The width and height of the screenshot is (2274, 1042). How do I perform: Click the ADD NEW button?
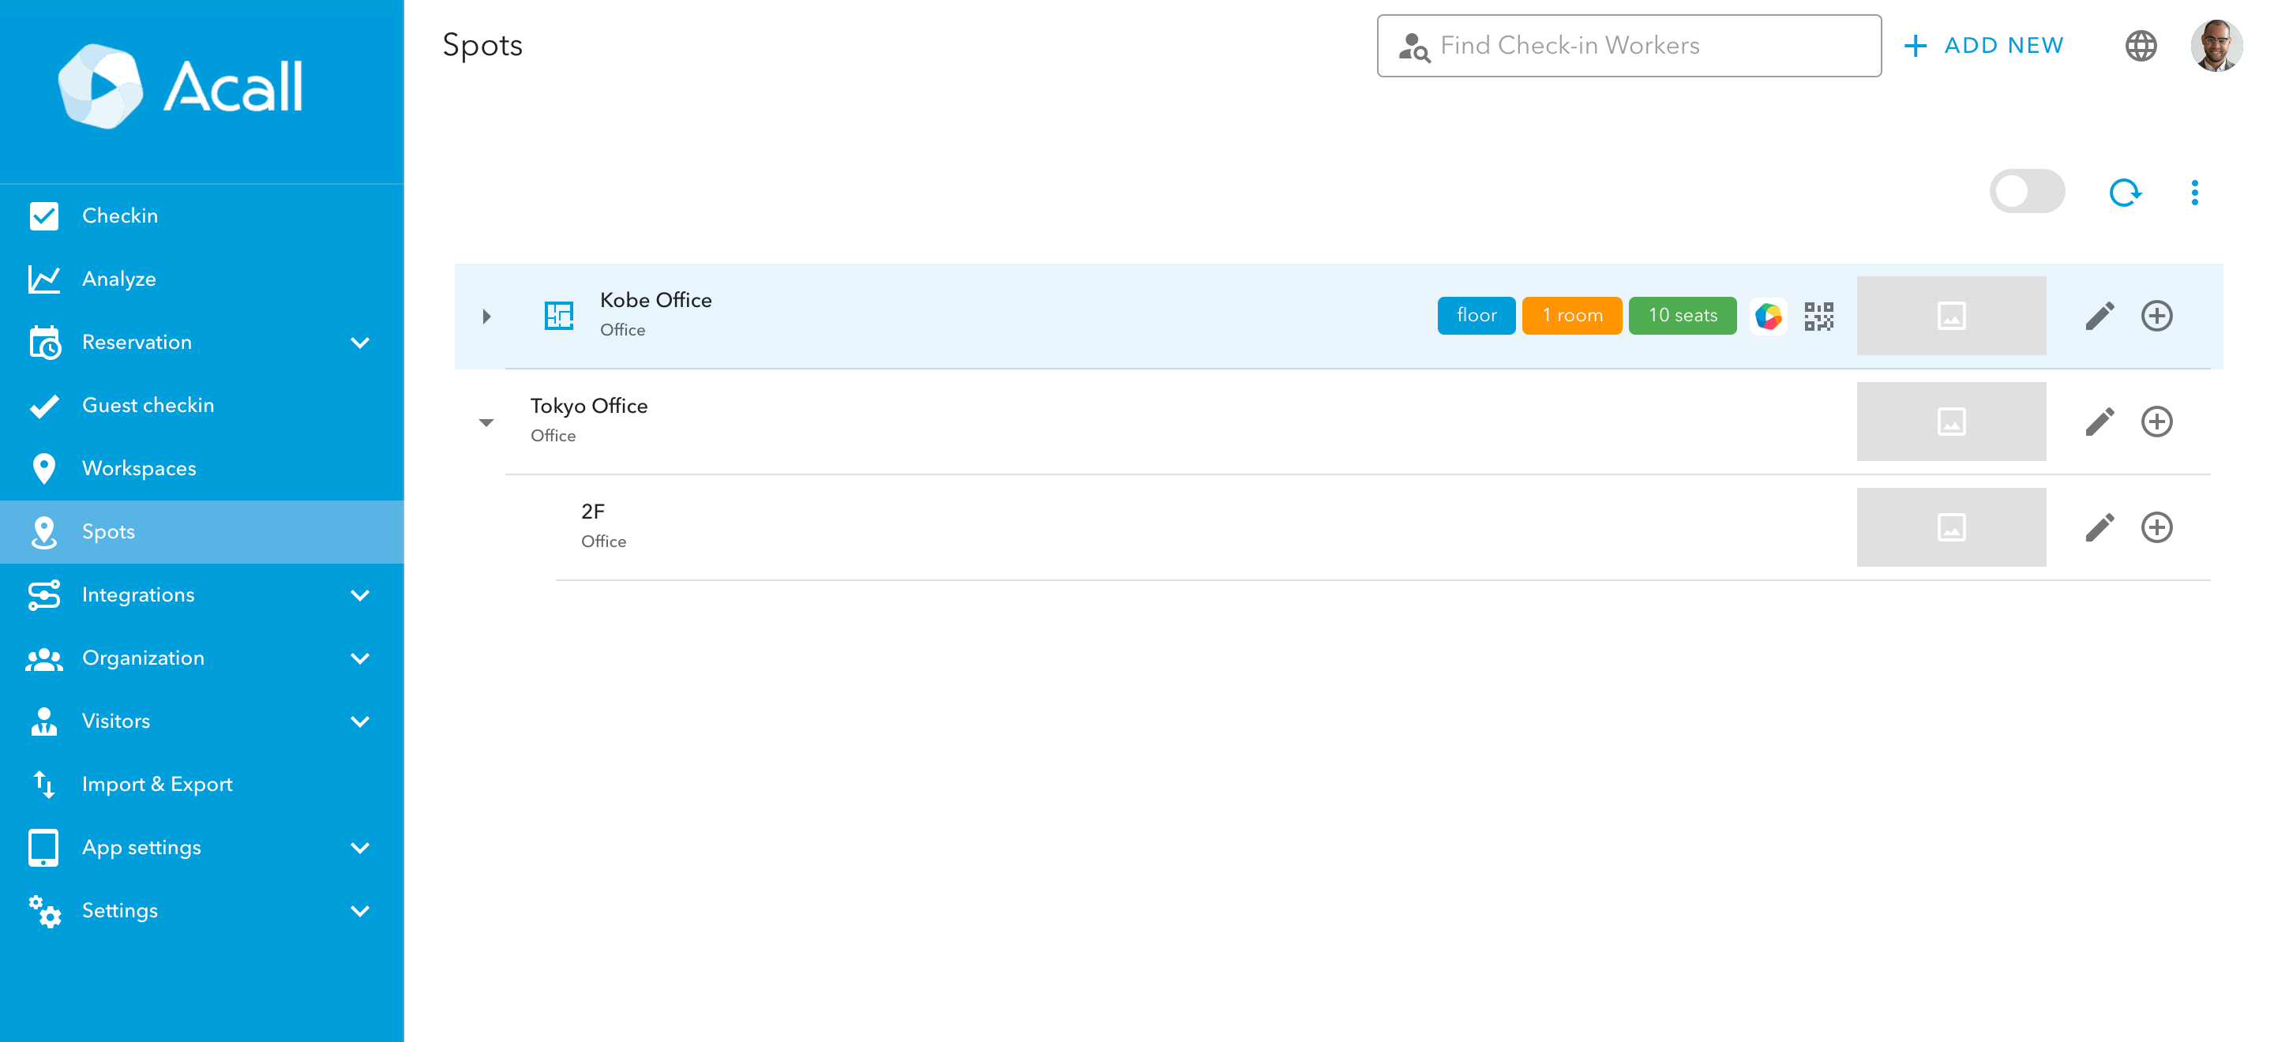[x=1984, y=46]
